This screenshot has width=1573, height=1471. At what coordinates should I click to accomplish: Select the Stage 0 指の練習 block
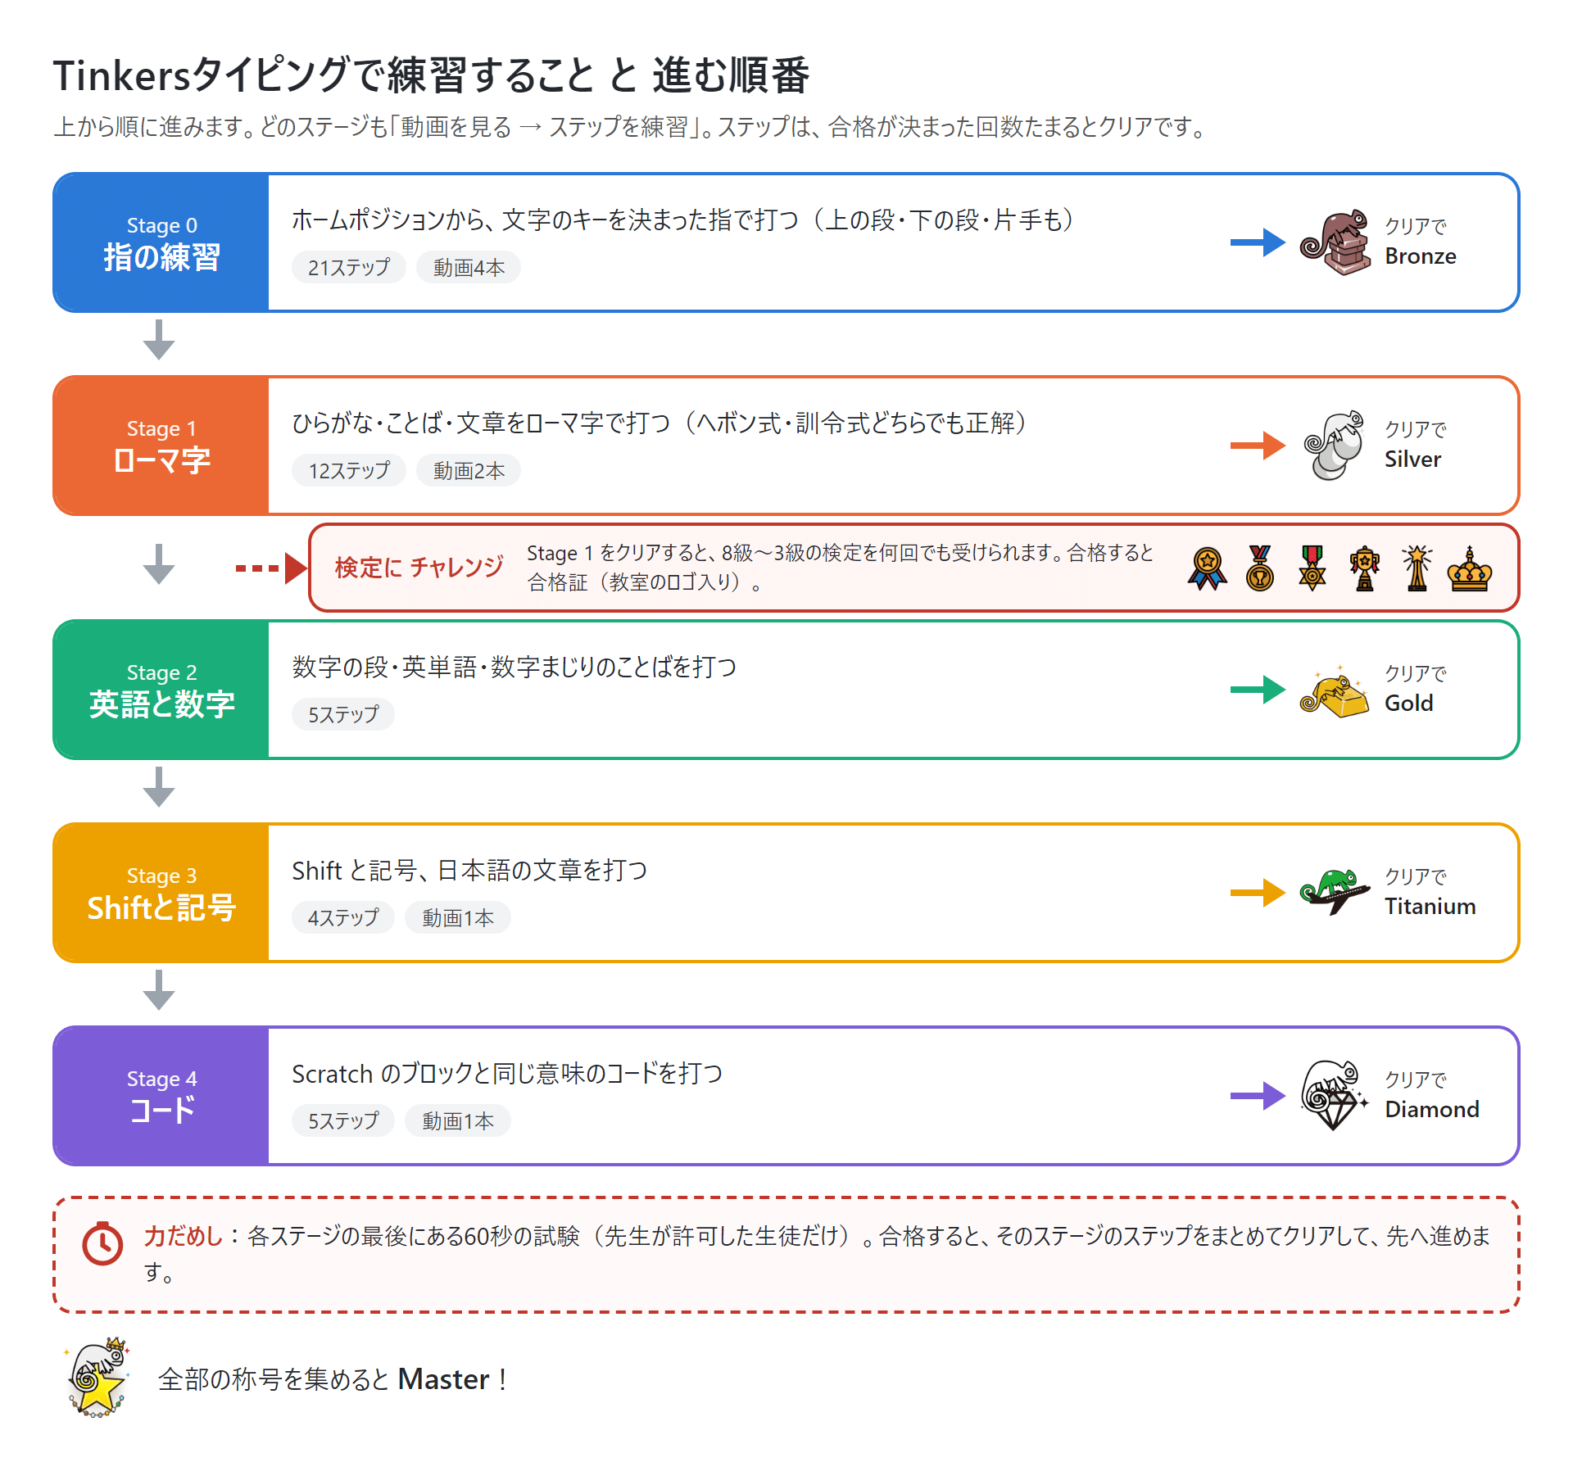(161, 242)
